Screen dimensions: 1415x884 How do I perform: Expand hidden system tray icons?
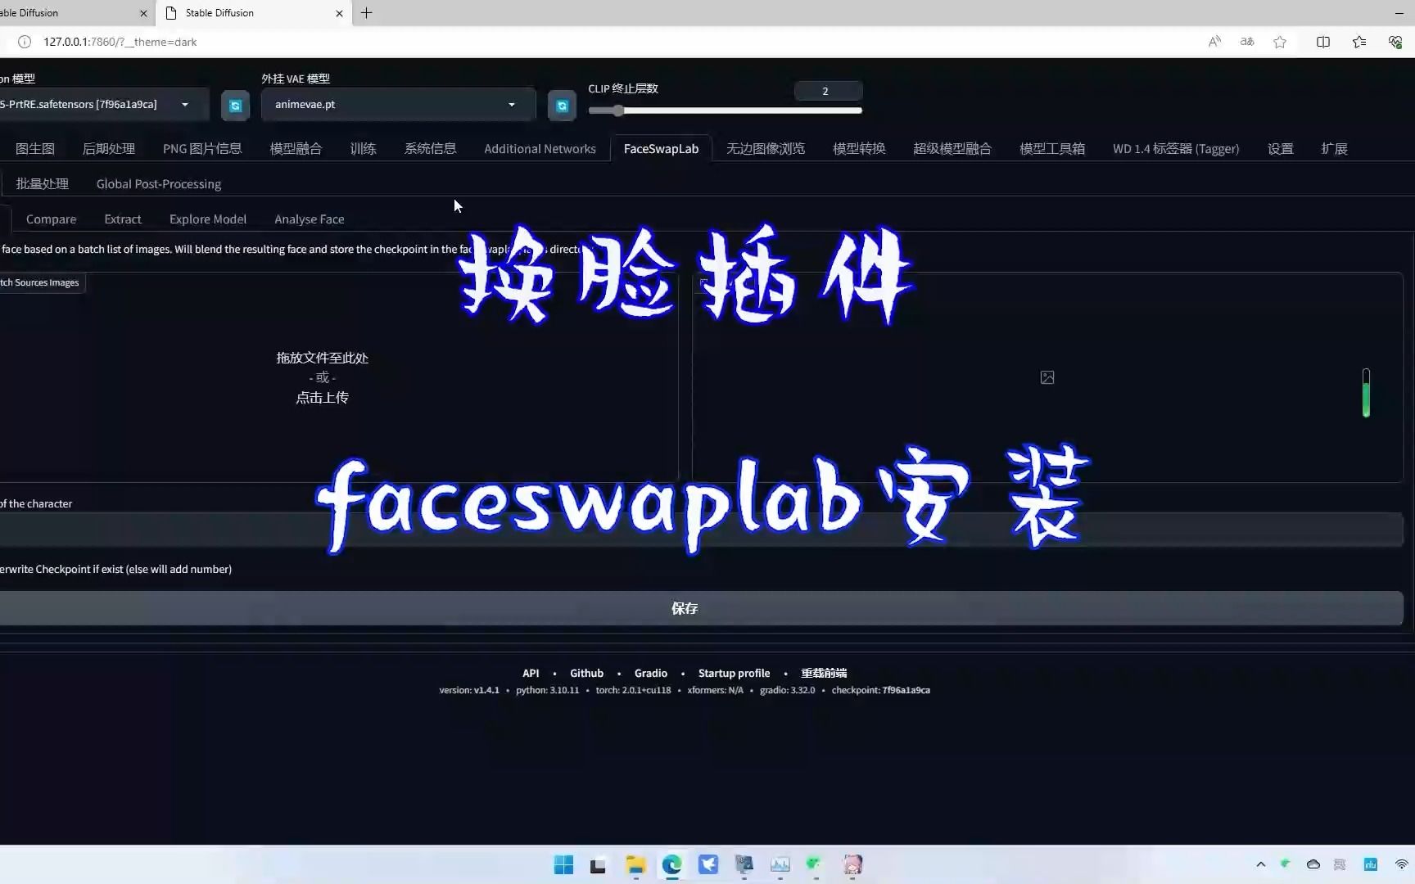click(x=1260, y=864)
